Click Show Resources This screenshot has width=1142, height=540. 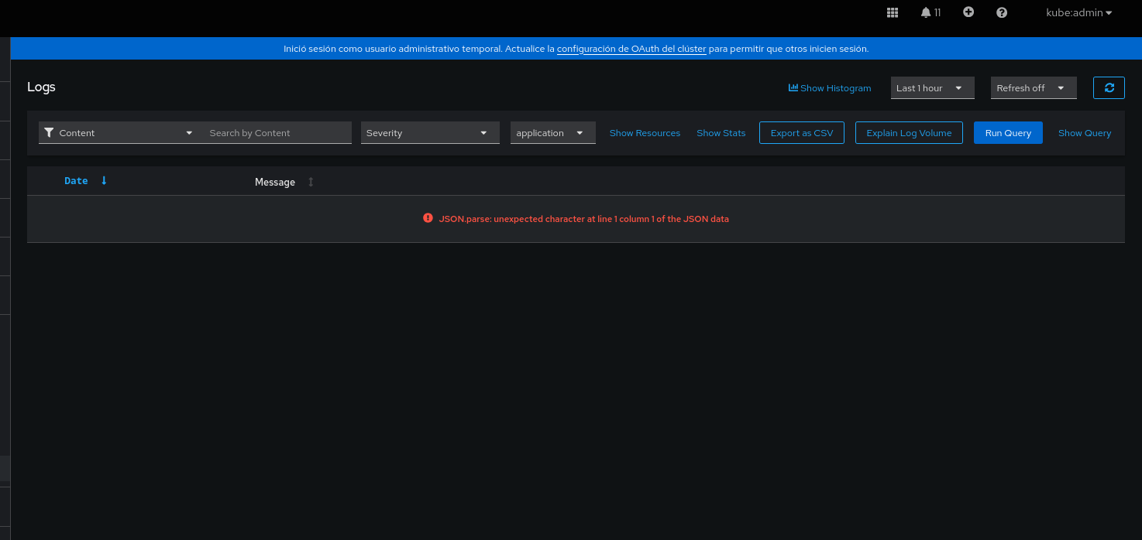[x=645, y=133]
